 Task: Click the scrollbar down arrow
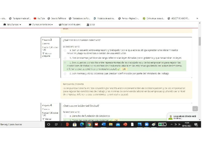coord(200,120)
